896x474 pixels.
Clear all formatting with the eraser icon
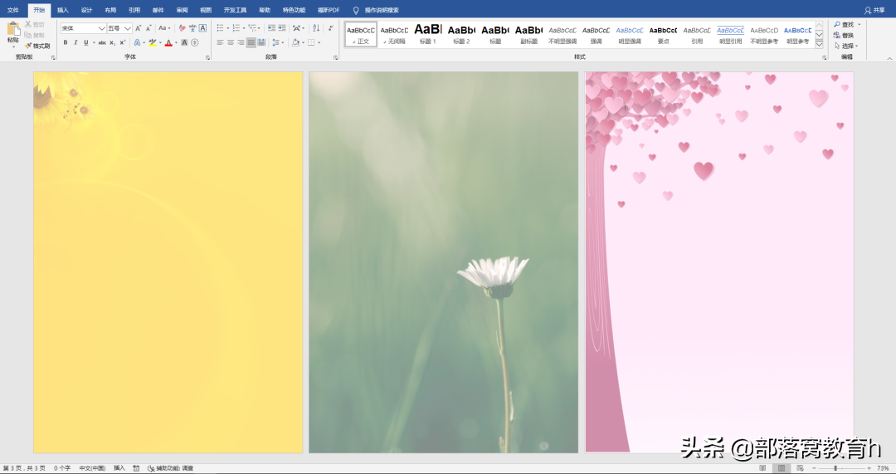tap(183, 28)
